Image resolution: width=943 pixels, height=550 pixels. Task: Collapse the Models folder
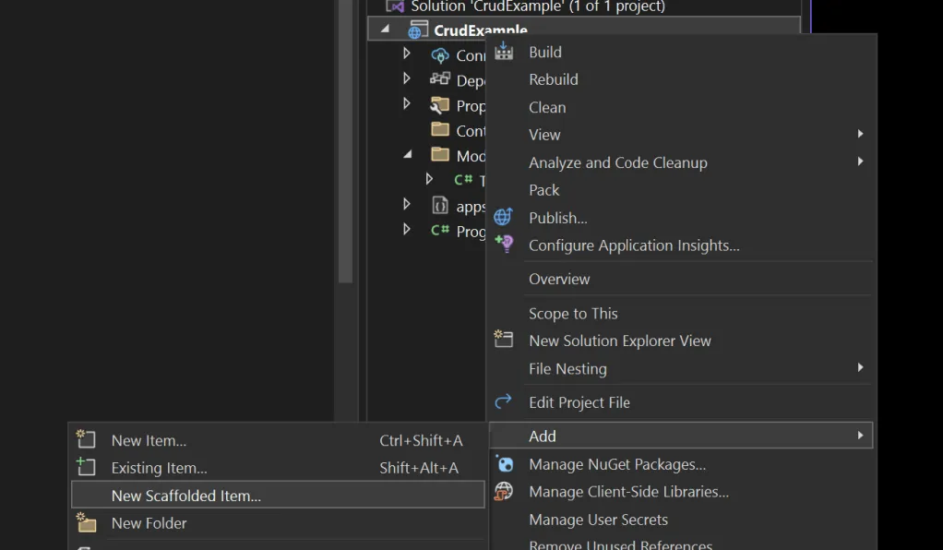[x=408, y=154]
